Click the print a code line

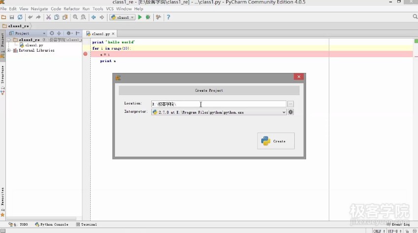pyautogui.click(x=108, y=61)
